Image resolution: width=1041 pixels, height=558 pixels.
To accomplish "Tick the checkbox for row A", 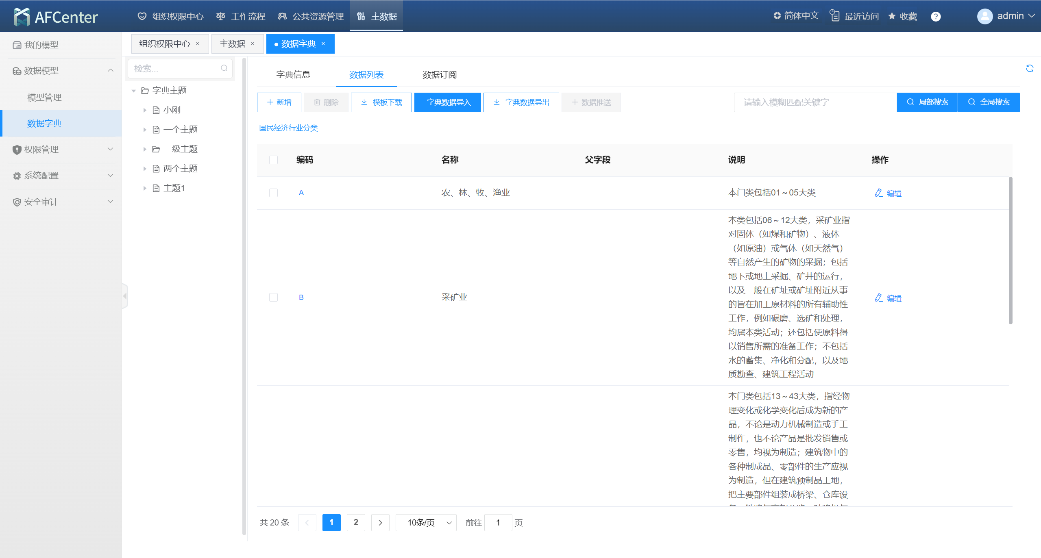I will pyautogui.click(x=273, y=193).
